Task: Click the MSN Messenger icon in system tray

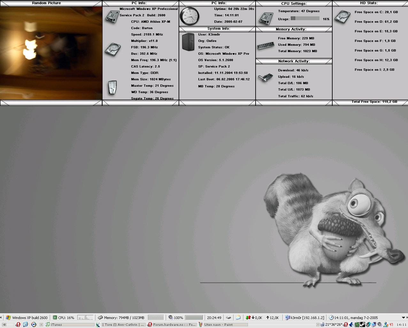Action: click(x=386, y=325)
